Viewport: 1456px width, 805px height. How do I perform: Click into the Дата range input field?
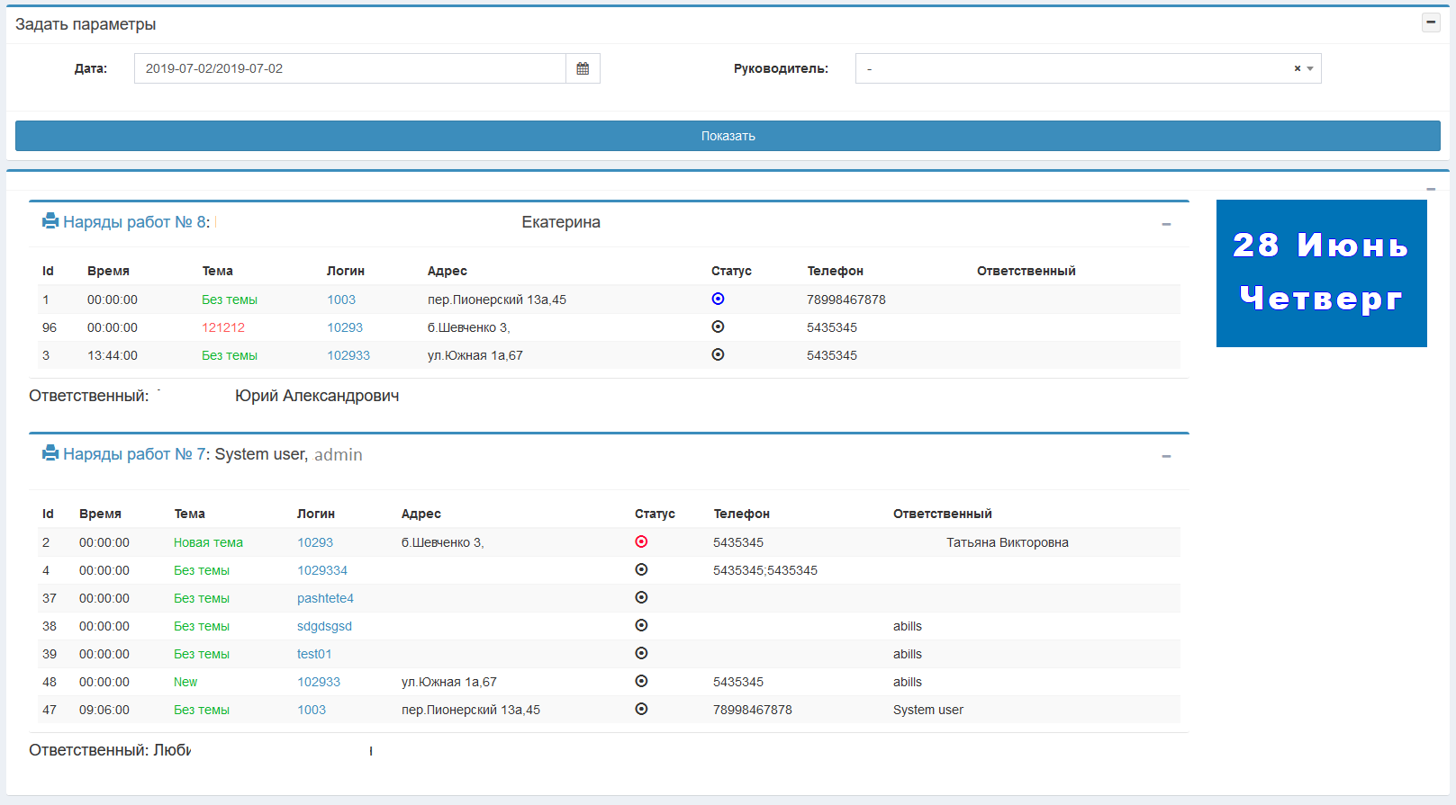point(349,68)
